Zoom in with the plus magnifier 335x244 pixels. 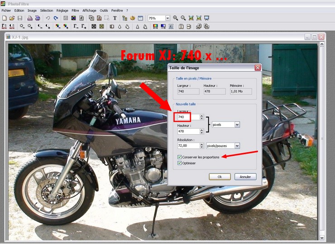click(175, 18)
